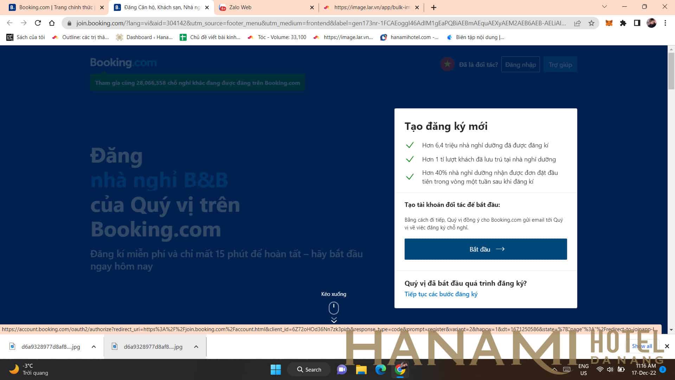Open the browser home page
The width and height of the screenshot is (675, 380).
[x=52, y=23]
